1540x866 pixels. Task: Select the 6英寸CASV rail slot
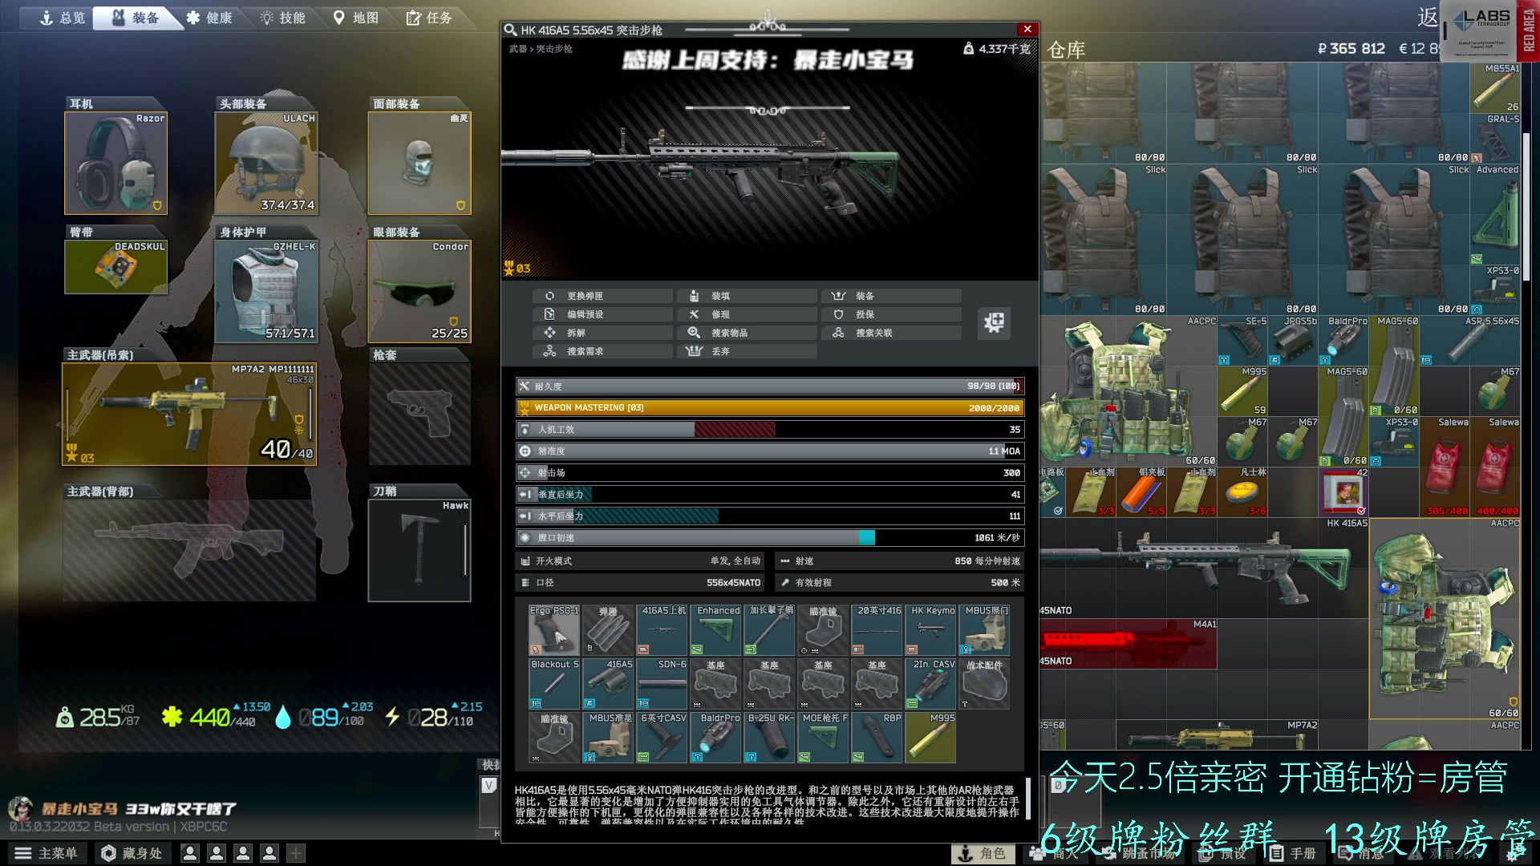pyautogui.click(x=662, y=738)
